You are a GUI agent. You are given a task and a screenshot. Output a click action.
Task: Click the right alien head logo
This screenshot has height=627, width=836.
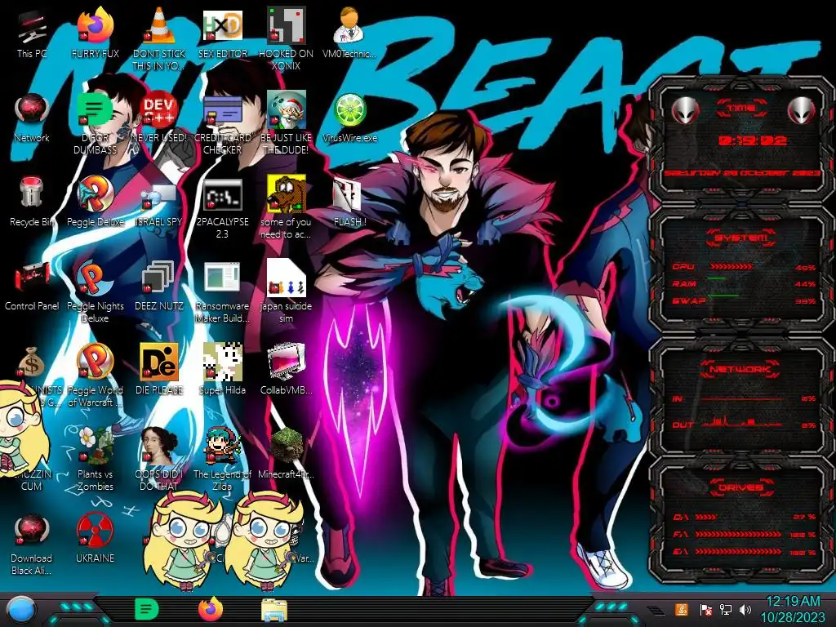802,110
